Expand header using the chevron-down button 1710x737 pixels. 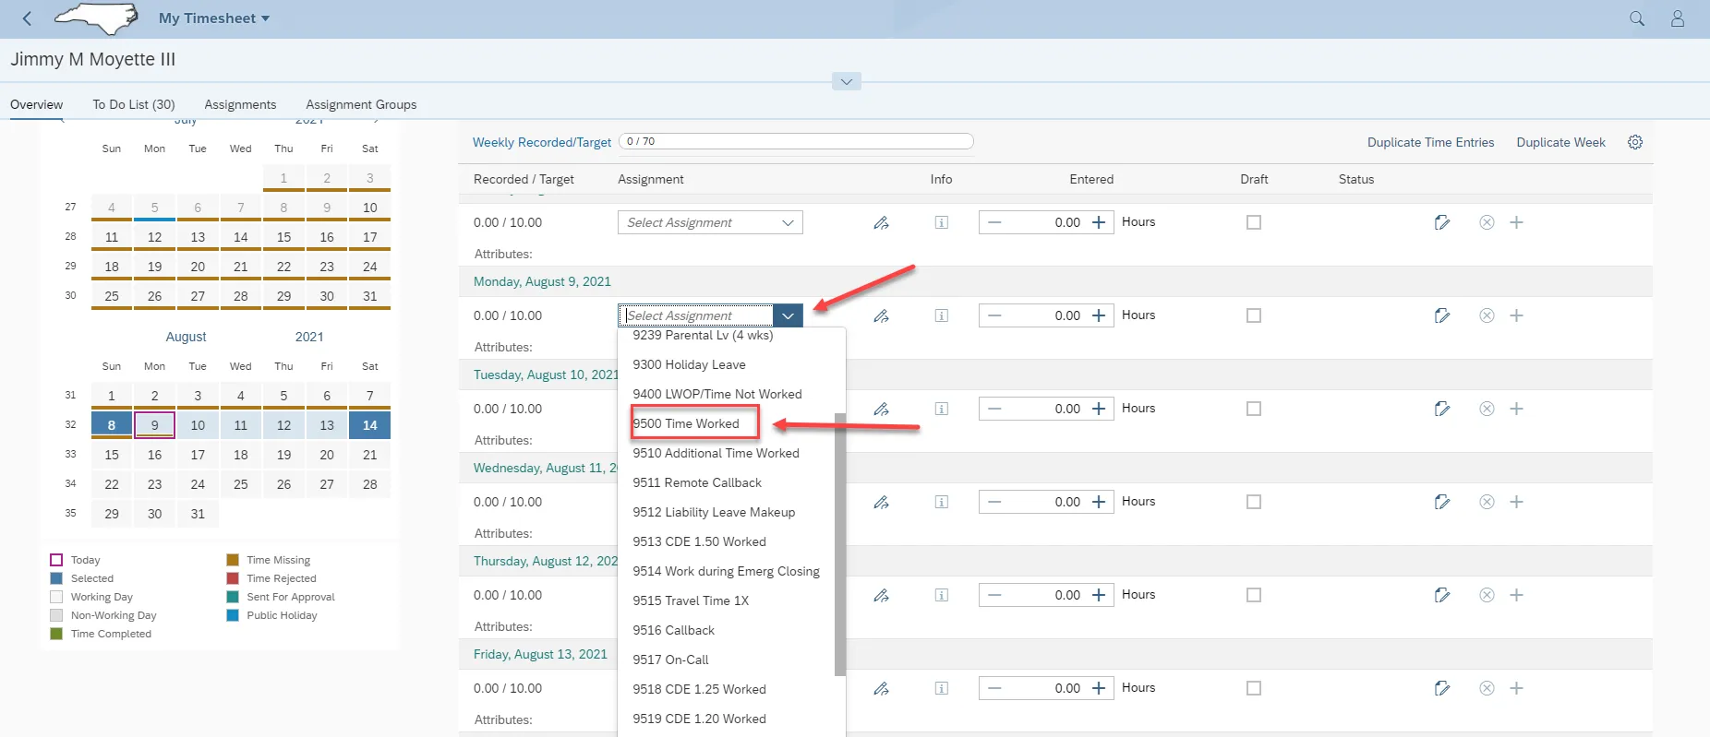point(846,82)
